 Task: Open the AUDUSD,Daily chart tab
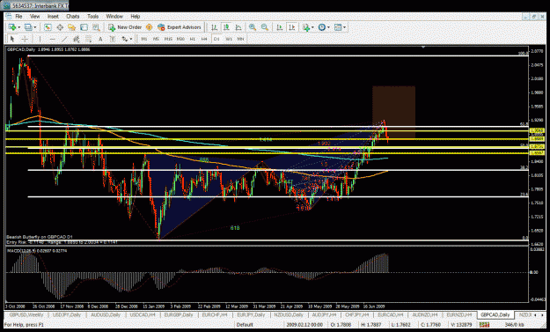[106, 314]
